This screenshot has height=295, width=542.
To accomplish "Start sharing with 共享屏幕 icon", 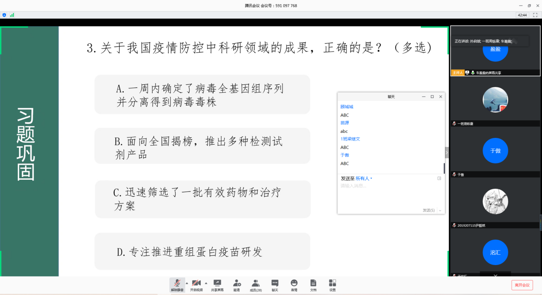I will (x=217, y=285).
